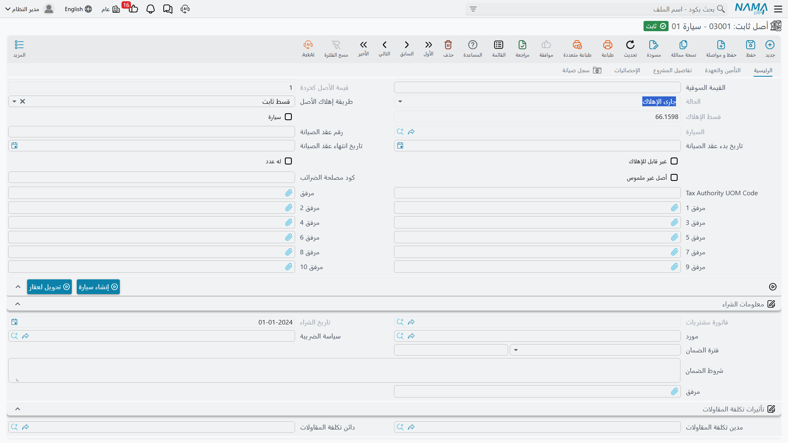This screenshot has width=788, height=443.
Task: Open the الحالة dropdown arrow
Action: 400,102
